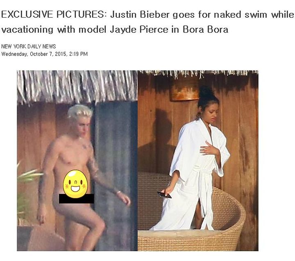Viewport: 295px width, 261px height.
Task: Click the article date October 7, 2015
Action: (x=48, y=54)
